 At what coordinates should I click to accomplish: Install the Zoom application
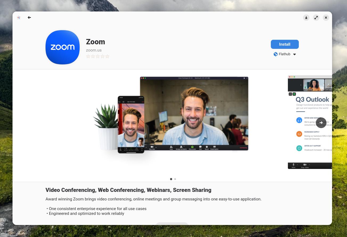[285, 44]
